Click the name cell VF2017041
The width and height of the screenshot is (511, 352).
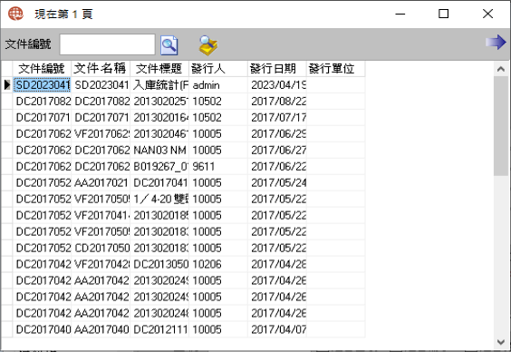point(101,216)
